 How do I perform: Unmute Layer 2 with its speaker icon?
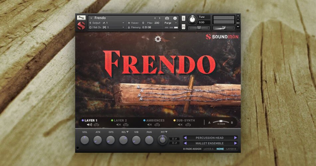(118, 125)
